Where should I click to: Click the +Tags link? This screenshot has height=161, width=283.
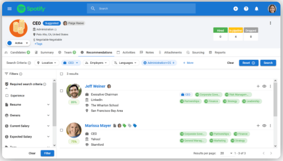point(38,44)
